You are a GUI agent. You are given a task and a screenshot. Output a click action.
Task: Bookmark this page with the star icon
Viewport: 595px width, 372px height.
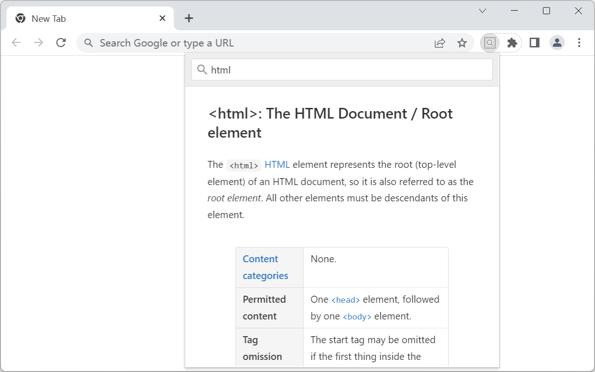click(462, 42)
